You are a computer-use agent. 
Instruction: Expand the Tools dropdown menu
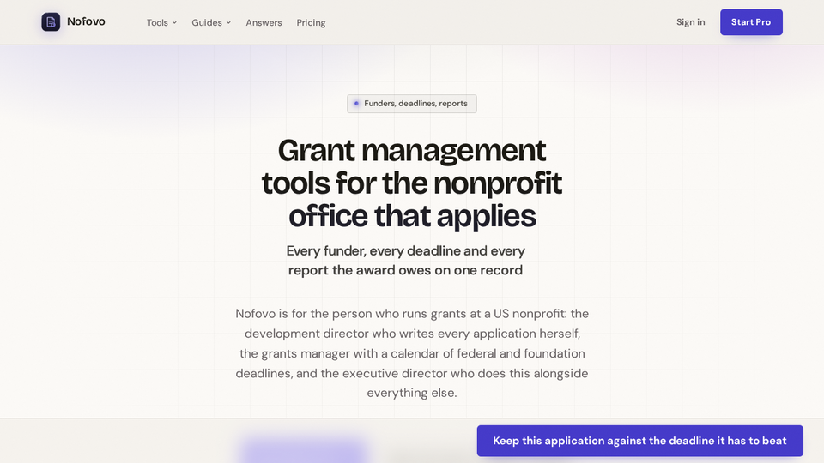click(x=161, y=22)
